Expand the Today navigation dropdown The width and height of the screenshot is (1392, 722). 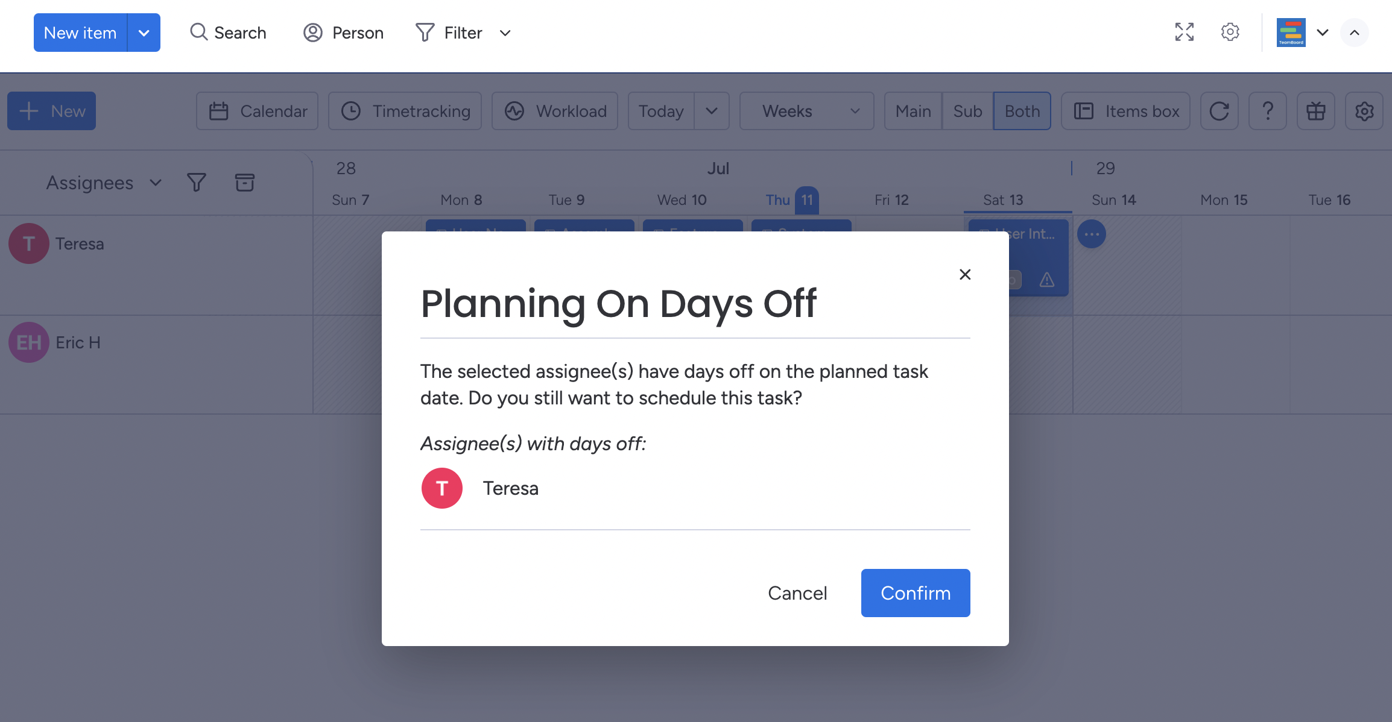[x=712, y=111]
